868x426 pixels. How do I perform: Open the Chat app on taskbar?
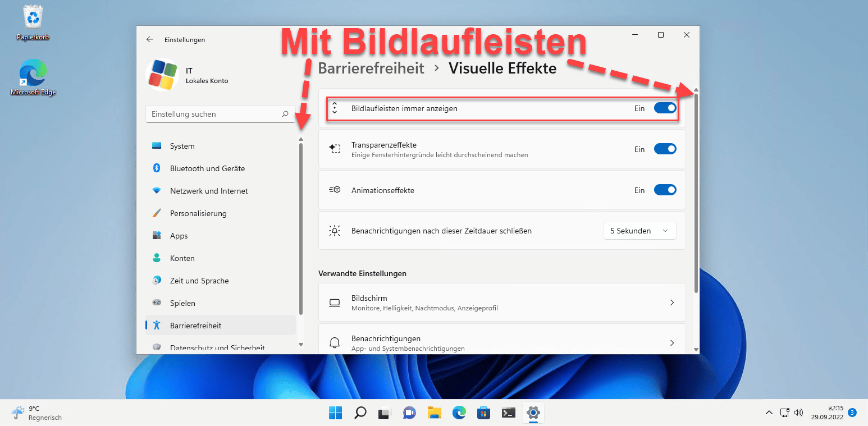click(409, 413)
